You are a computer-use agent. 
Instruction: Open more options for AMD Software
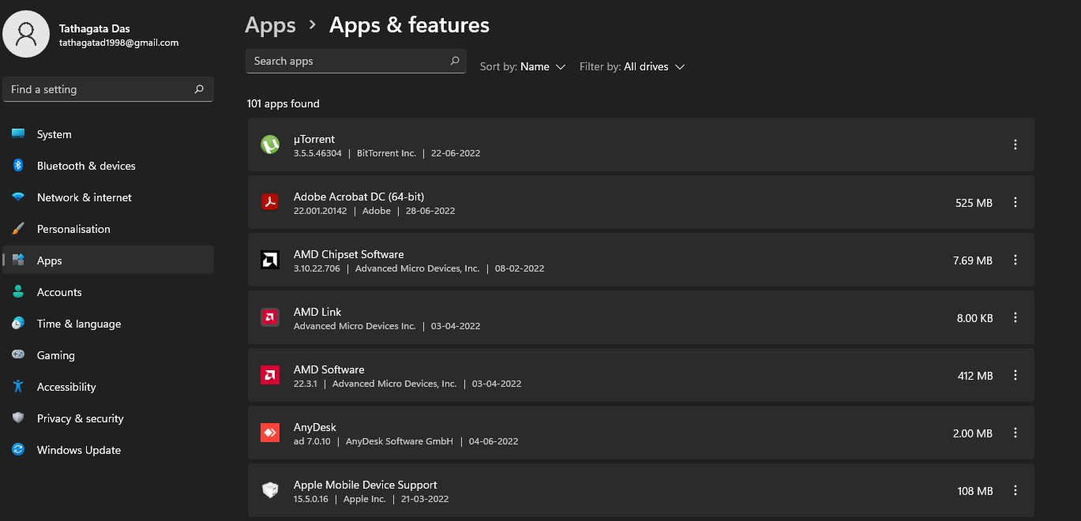click(x=1015, y=375)
